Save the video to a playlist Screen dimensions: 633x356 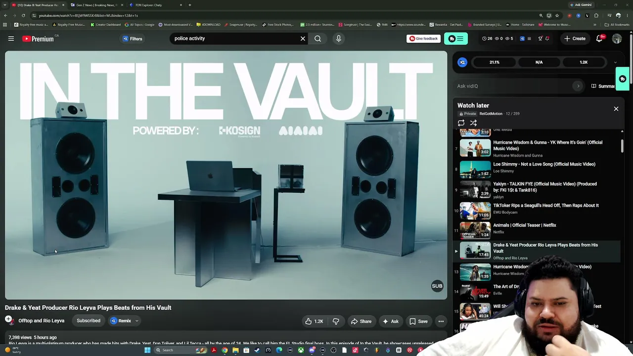[x=418, y=321]
